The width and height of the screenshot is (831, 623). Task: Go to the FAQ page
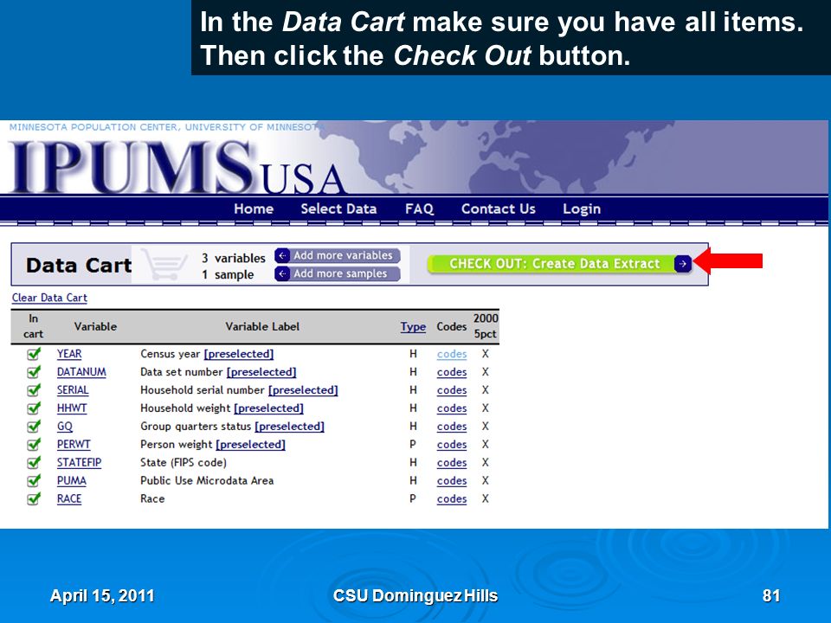[419, 209]
